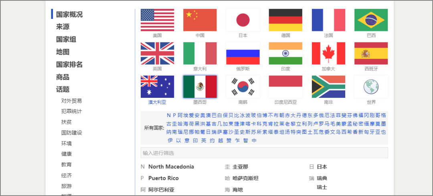The image size is (433, 196).
Task: Click 话题 in the sidebar
Action: tap(63, 89)
